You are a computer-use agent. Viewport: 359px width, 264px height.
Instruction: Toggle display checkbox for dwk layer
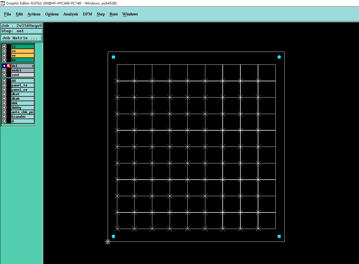(4, 103)
